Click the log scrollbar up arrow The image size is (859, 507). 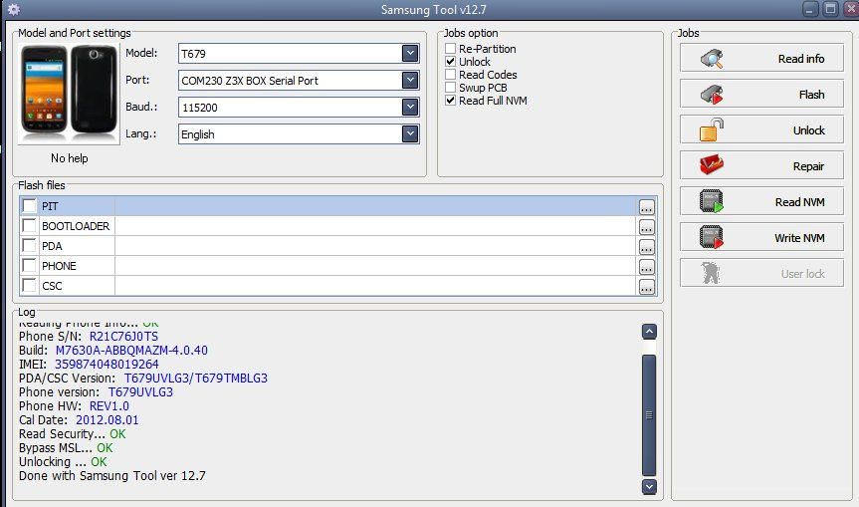click(649, 331)
